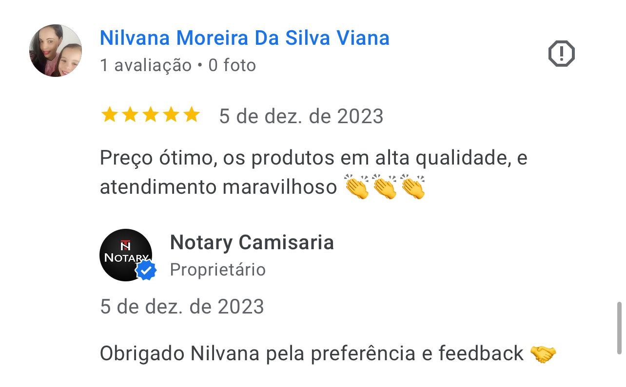Screen dimensions: 626x387
Task: Click the reviewer's round profile photo
Action: tap(56, 51)
